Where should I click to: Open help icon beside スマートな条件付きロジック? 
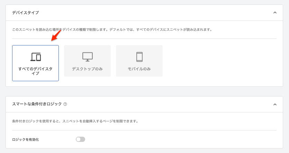(65, 104)
